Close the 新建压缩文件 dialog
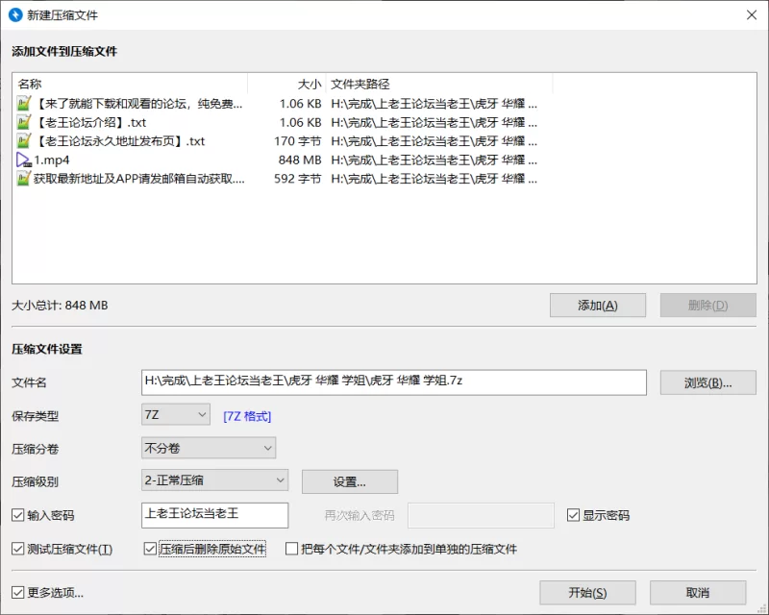Screen dimensions: 769x615 point(752,15)
